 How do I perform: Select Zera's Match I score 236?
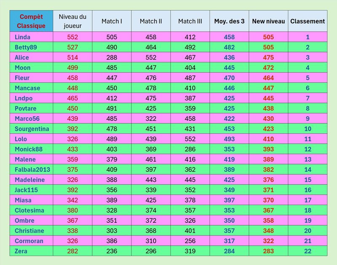click(x=112, y=251)
